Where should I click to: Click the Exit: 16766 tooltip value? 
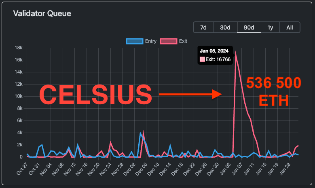(218, 59)
